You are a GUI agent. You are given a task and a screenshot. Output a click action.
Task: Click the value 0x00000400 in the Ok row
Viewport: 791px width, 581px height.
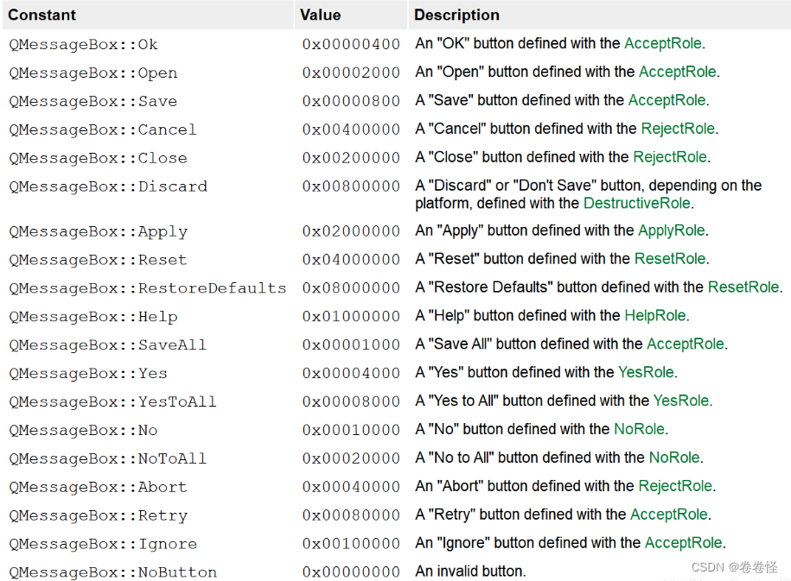pos(351,44)
